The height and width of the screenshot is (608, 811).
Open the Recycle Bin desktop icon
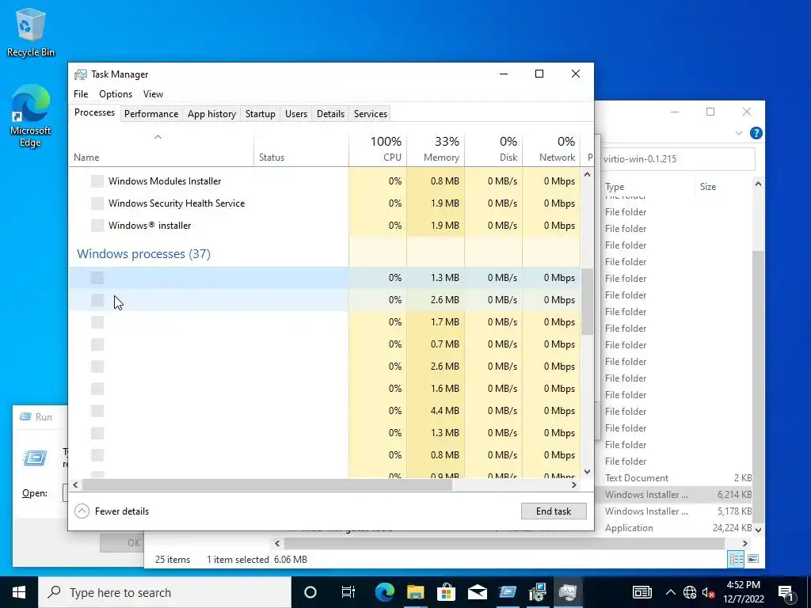[31, 32]
